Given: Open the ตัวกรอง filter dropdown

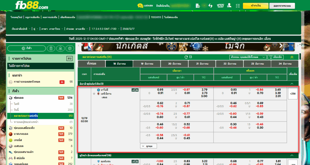Looking at the screenshot, I should click(x=248, y=57).
